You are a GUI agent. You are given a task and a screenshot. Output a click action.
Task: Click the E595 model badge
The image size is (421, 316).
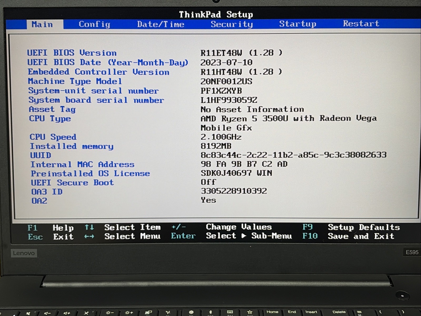click(x=412, y=252)
